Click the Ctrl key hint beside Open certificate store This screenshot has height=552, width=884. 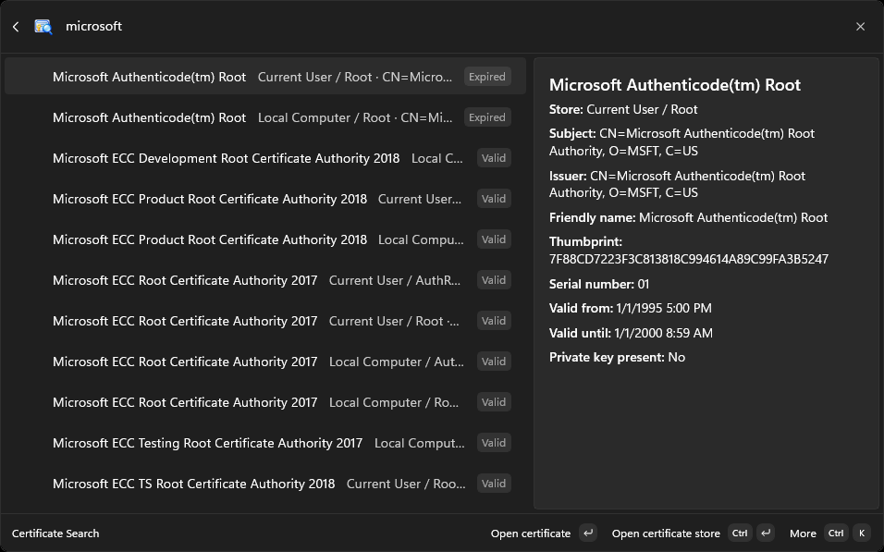[740, 533]
